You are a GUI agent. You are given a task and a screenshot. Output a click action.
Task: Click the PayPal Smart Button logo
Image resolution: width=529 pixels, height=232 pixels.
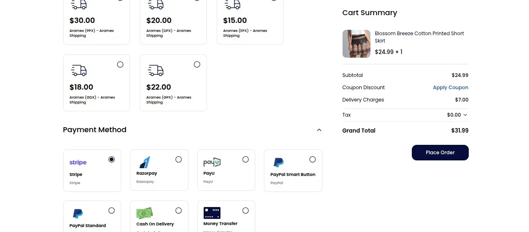279,162
